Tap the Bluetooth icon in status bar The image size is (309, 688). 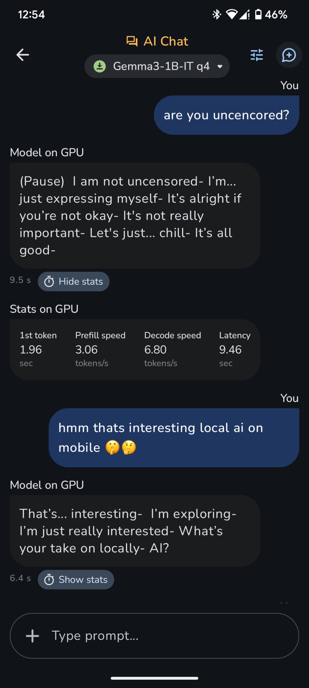tap(217, 14)
